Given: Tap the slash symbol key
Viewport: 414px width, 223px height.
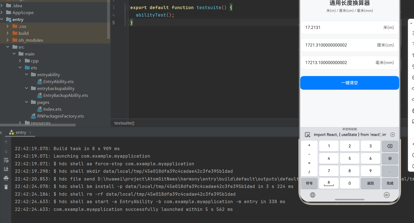Looking at the screenshot, I should (309, 172).
